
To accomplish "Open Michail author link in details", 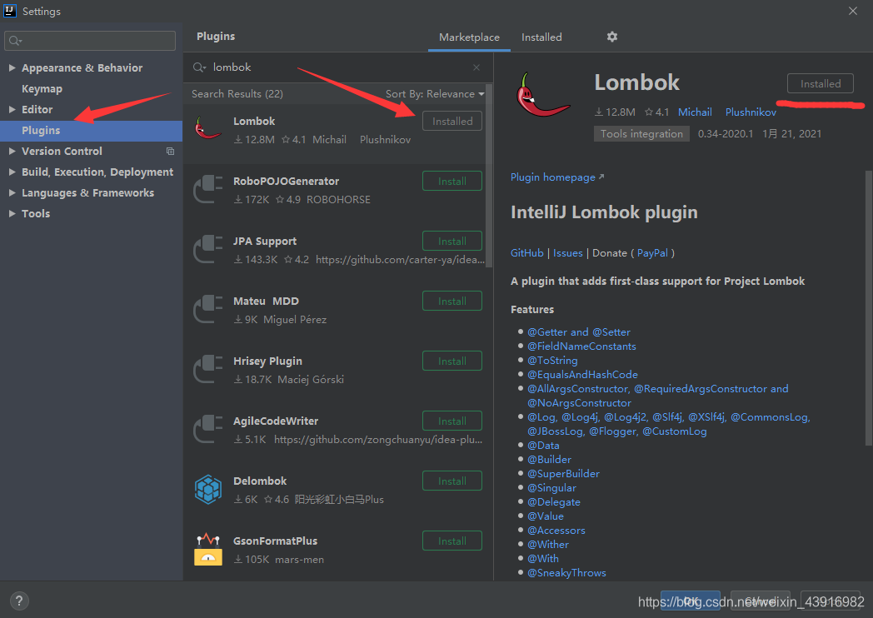I will point(694,112).
